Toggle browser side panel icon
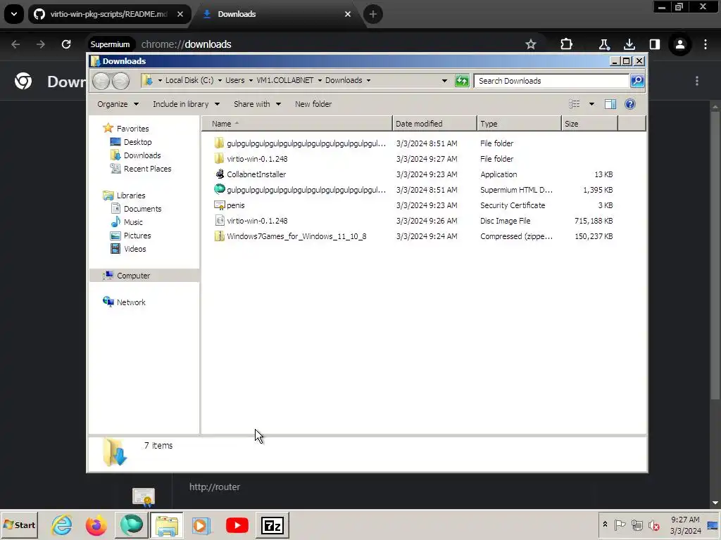Viewport: 721px width, 540px height. pos(654,44)
